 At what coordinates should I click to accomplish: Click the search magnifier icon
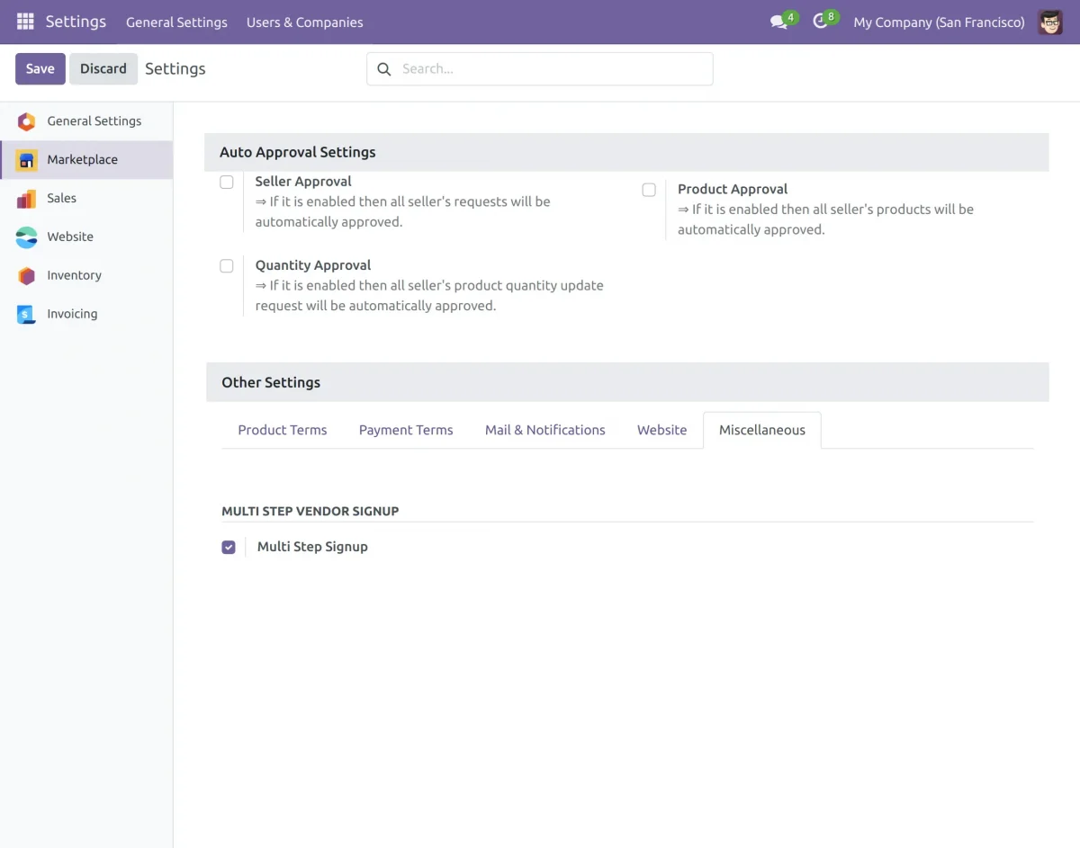coord(383,68)
